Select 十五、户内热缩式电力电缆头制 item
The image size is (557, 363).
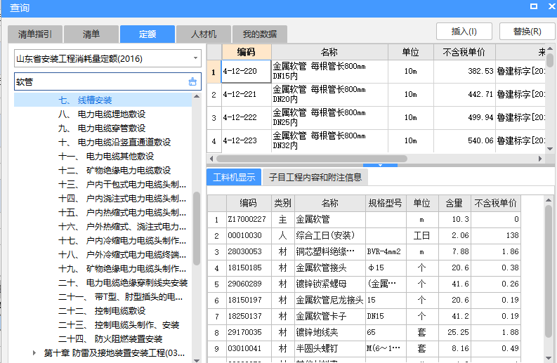[122, 213]
